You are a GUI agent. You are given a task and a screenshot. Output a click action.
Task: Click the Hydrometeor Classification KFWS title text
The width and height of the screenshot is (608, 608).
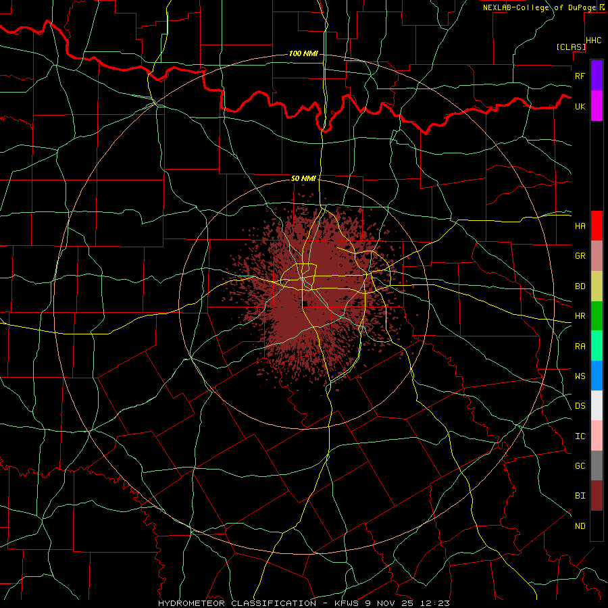304,603
